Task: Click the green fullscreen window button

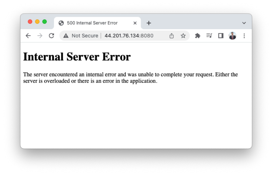Action: pyautogui.click(x=45, y=22)
